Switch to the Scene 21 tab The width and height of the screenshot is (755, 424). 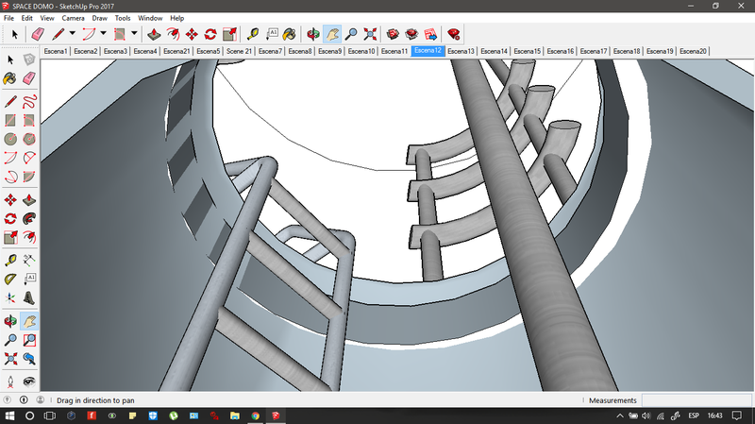pos(240,51)
